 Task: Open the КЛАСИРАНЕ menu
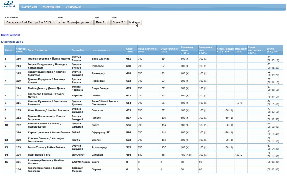tap(73, 7)
